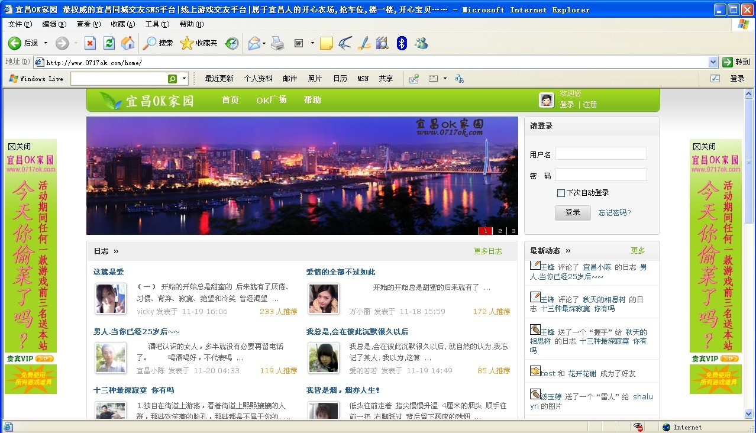This screenshot has height=433, width=756.
Task: Expand the Mail icon dropdown arrow
Action: pyautogui.click(x=264, y=43)
